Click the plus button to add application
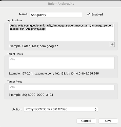The height and width of the screenshot is (127, 121). (x=112, y=44)
